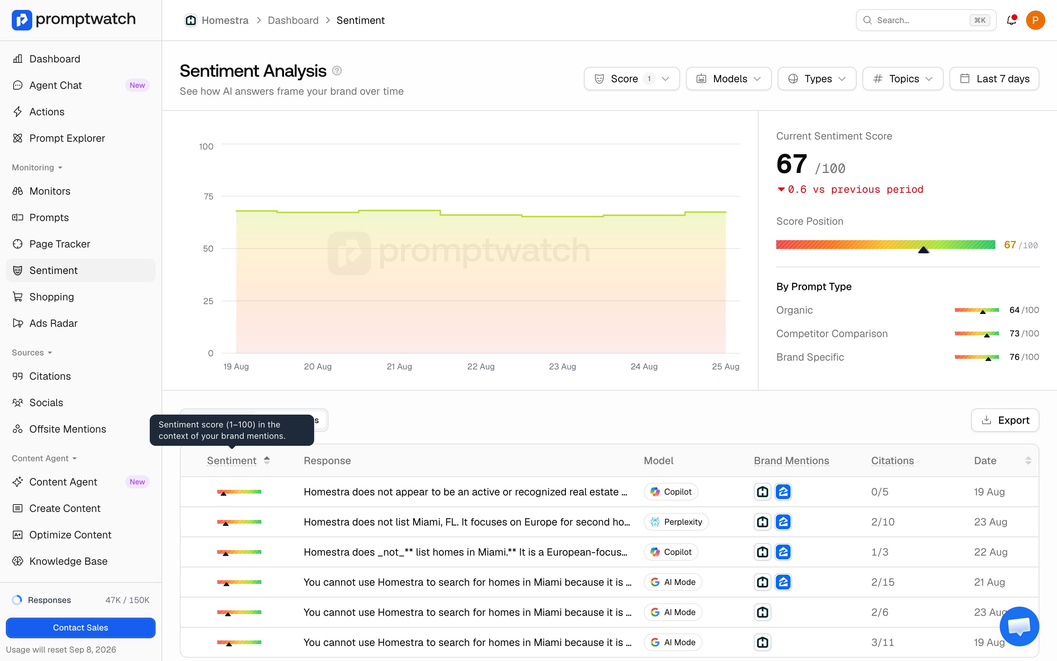Screen dimensions: 1057x661
Task: Click Brand Mentions column header
Action: [x=791, y=460]
